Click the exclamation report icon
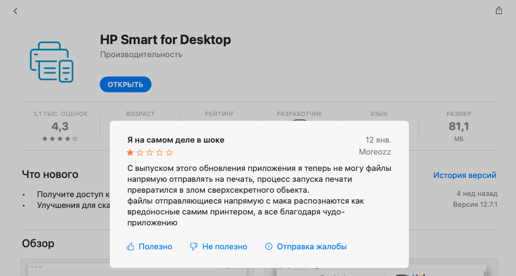This screenshot has width=516, height=276. tap(269, 247)
